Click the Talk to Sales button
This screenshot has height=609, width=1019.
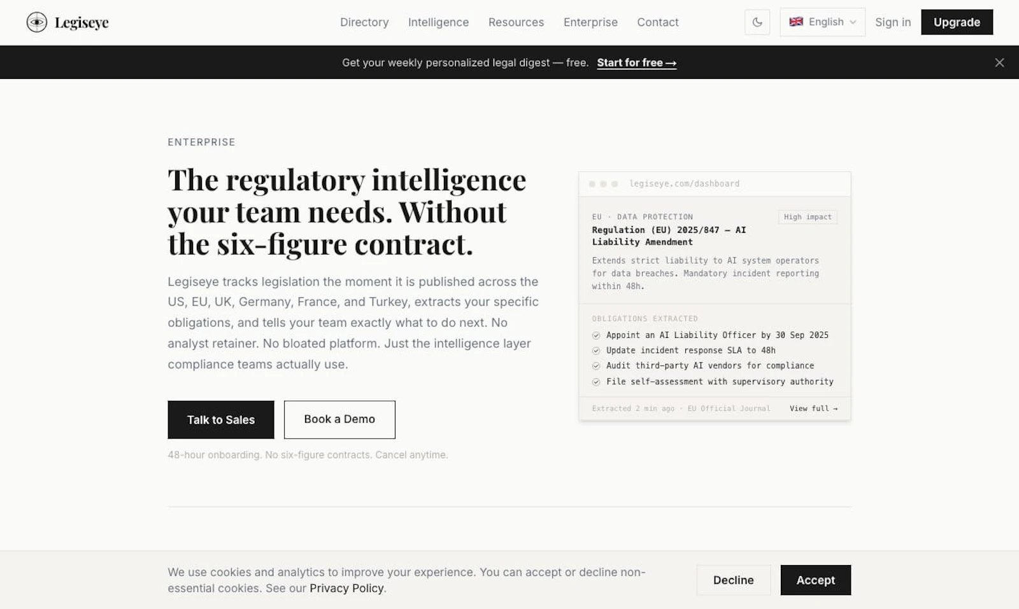(x=221, y=419)
